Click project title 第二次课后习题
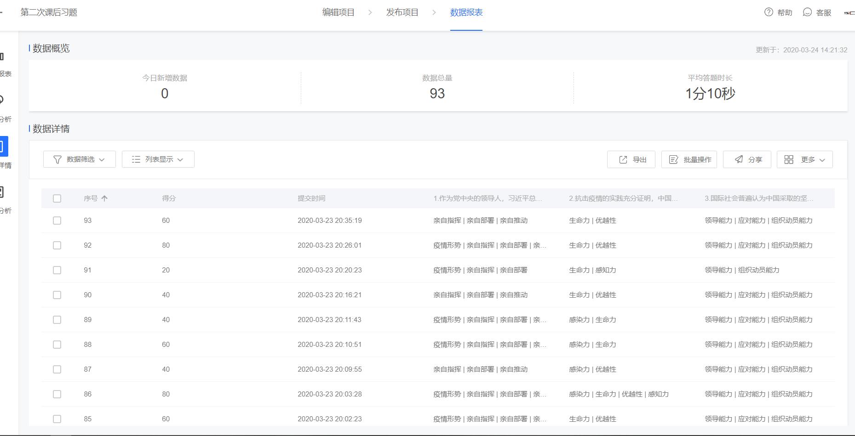Viewport: 855px width, 436px height. pos(49,12)
